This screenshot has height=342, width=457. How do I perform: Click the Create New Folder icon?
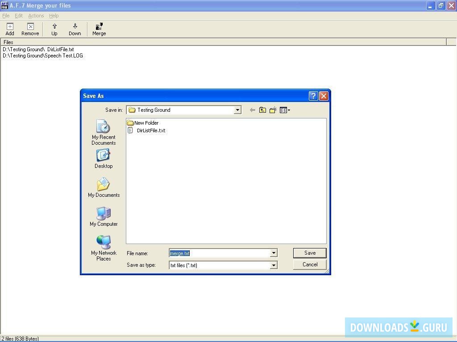pyautogui.click(x=273, y=110)
